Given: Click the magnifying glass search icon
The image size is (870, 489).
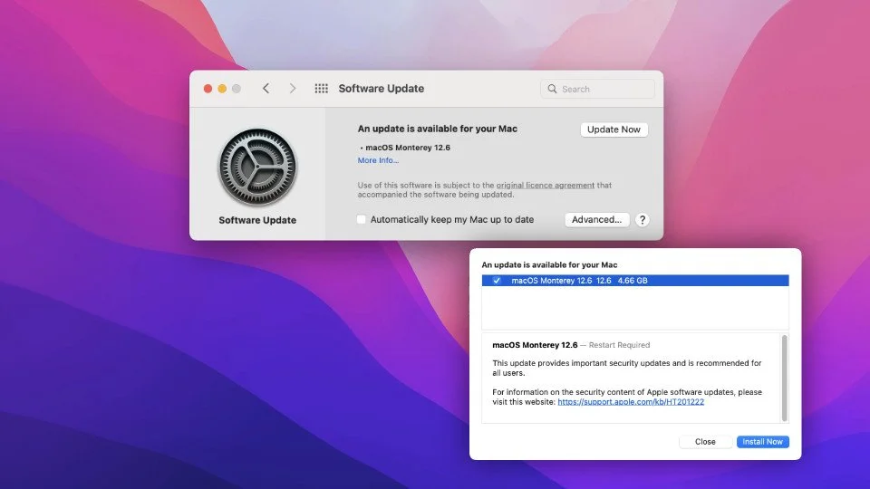Looking at the screenshot, I should click(x=552, y=89).
